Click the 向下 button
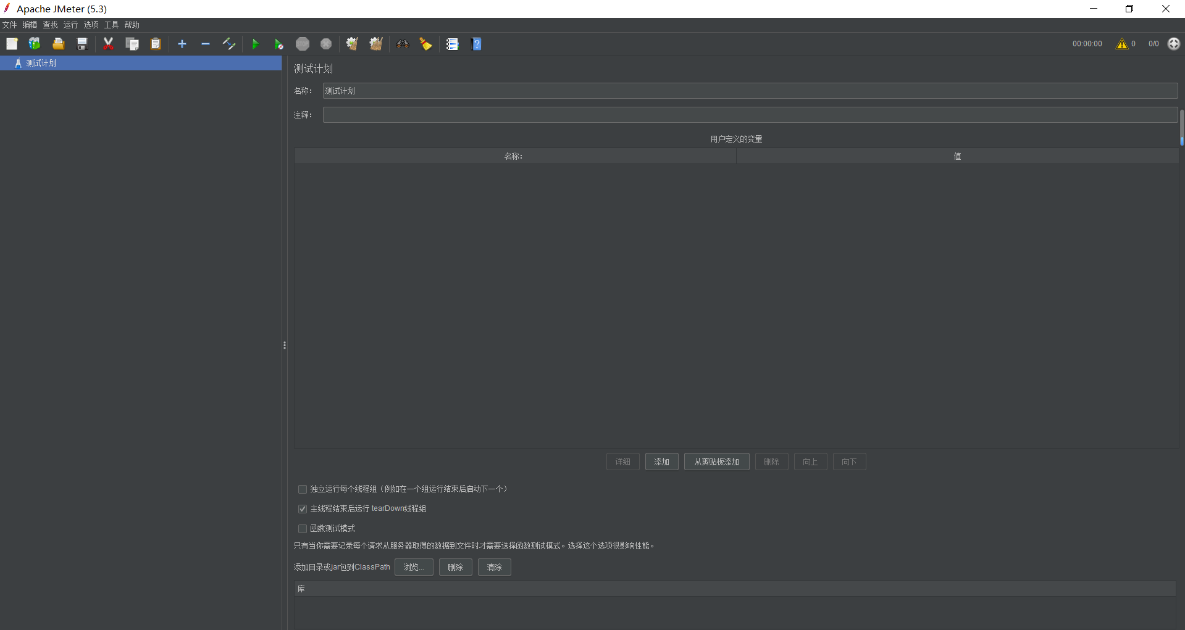The image size is (1185, 630). (850, 462)
